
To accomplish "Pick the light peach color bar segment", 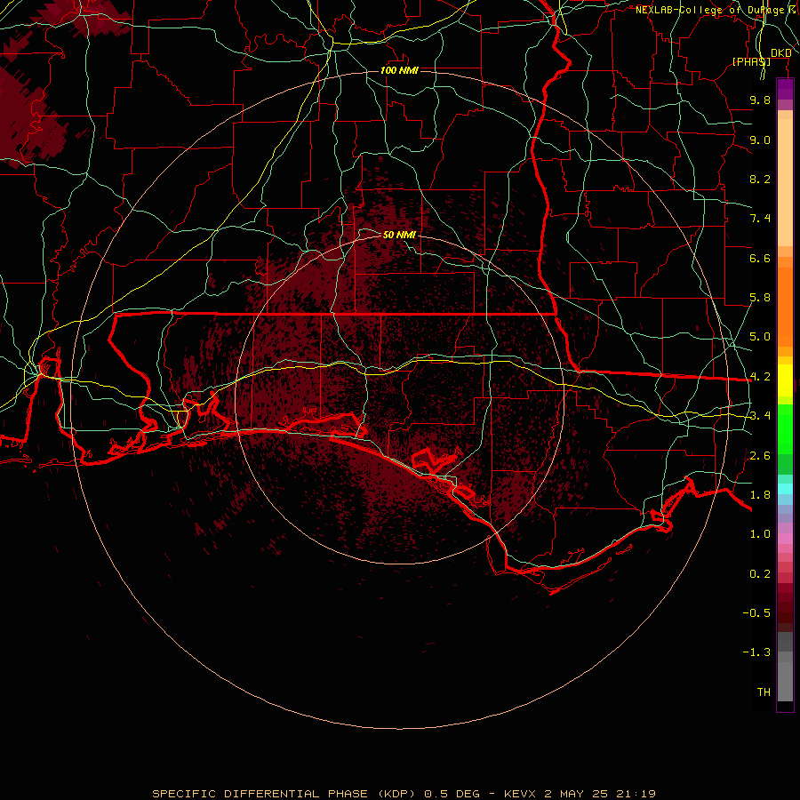I will tap(785, 182).
